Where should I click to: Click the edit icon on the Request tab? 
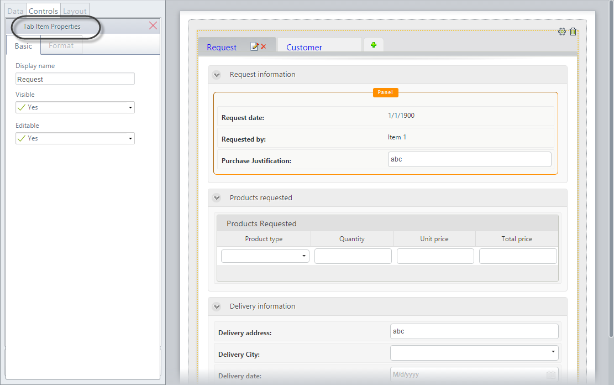[x=254, y=46]
